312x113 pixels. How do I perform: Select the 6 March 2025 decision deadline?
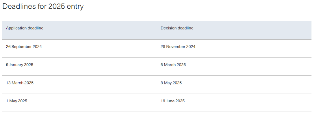[173, 65]
